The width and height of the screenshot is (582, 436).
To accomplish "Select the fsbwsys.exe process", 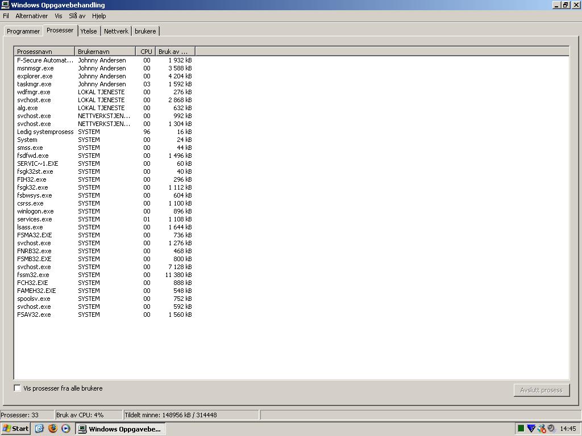I will [x=105, y=195].
